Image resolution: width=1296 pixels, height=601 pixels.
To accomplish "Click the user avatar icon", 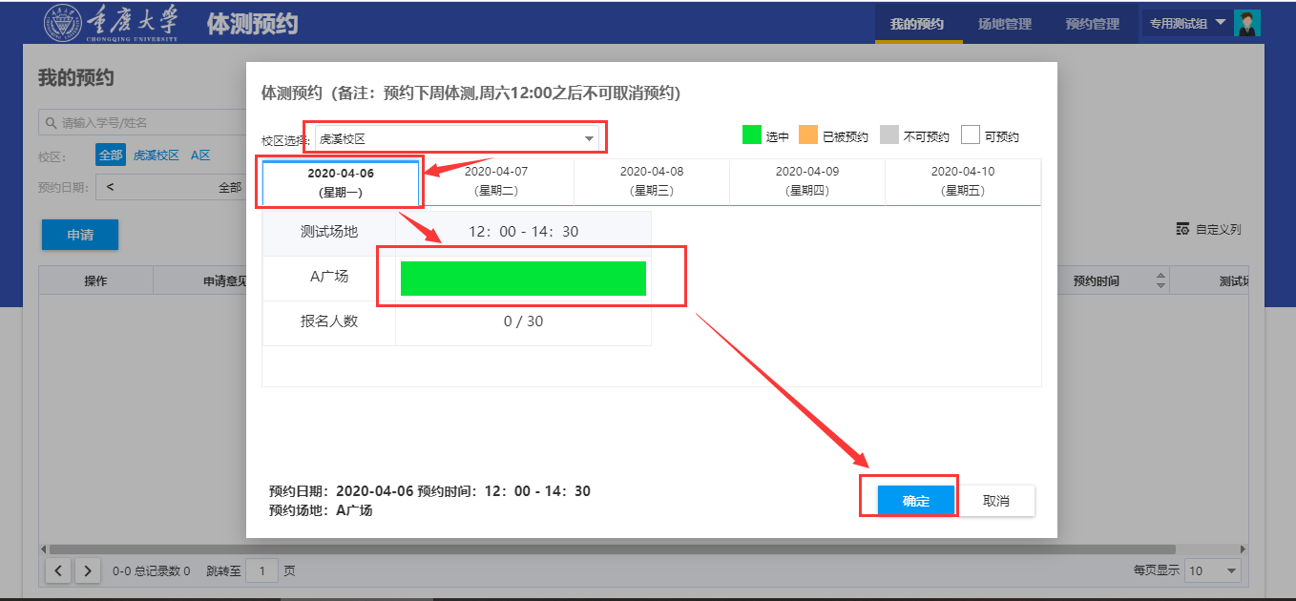I will (1246, 23).
